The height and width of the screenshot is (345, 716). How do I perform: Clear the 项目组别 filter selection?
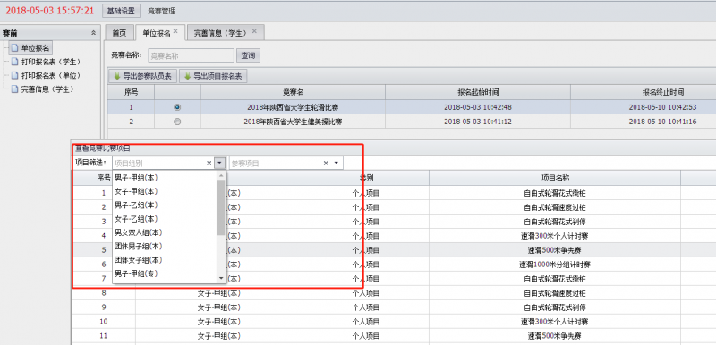[x=209, y=163]
